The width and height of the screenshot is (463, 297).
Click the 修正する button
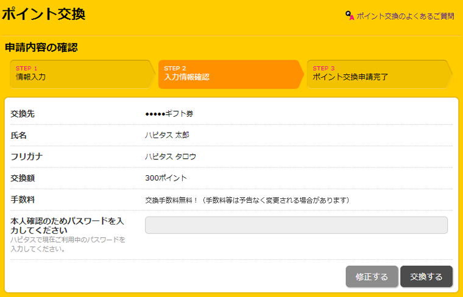pyautogui.click(x=372, y=277)
